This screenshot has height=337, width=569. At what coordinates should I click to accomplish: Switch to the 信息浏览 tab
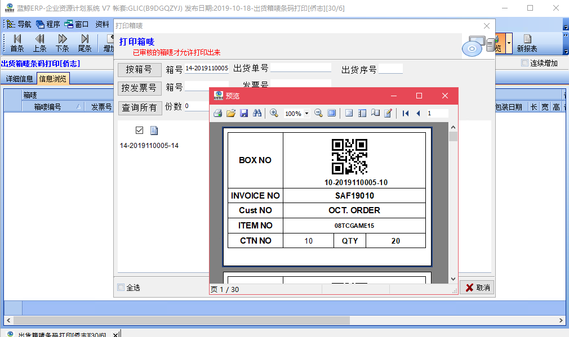53,79
